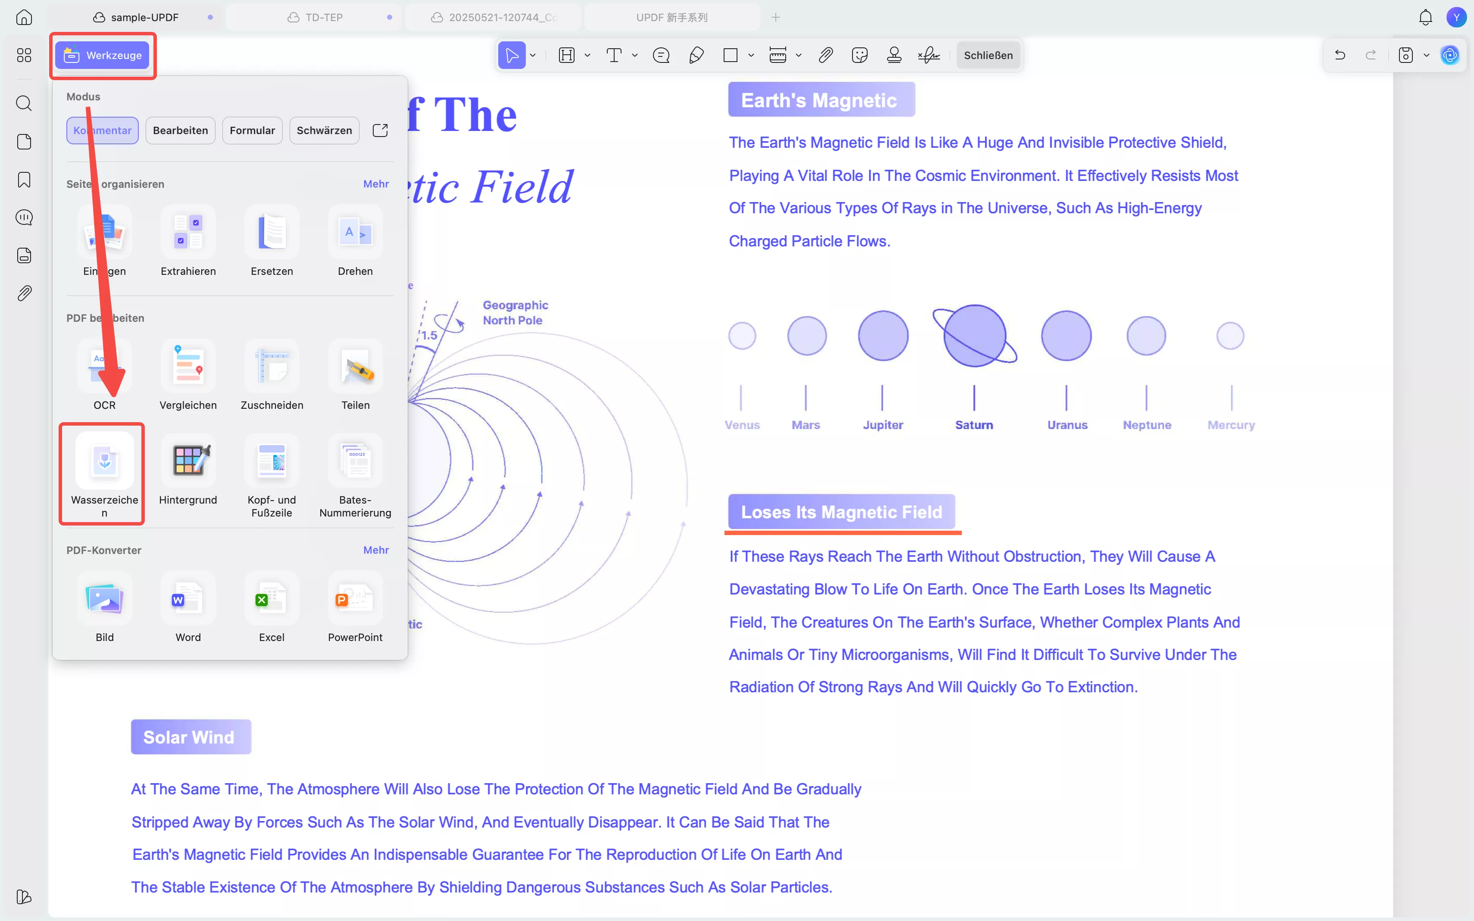Open the Wasserzeichen watermark tool

pos(104,461)
